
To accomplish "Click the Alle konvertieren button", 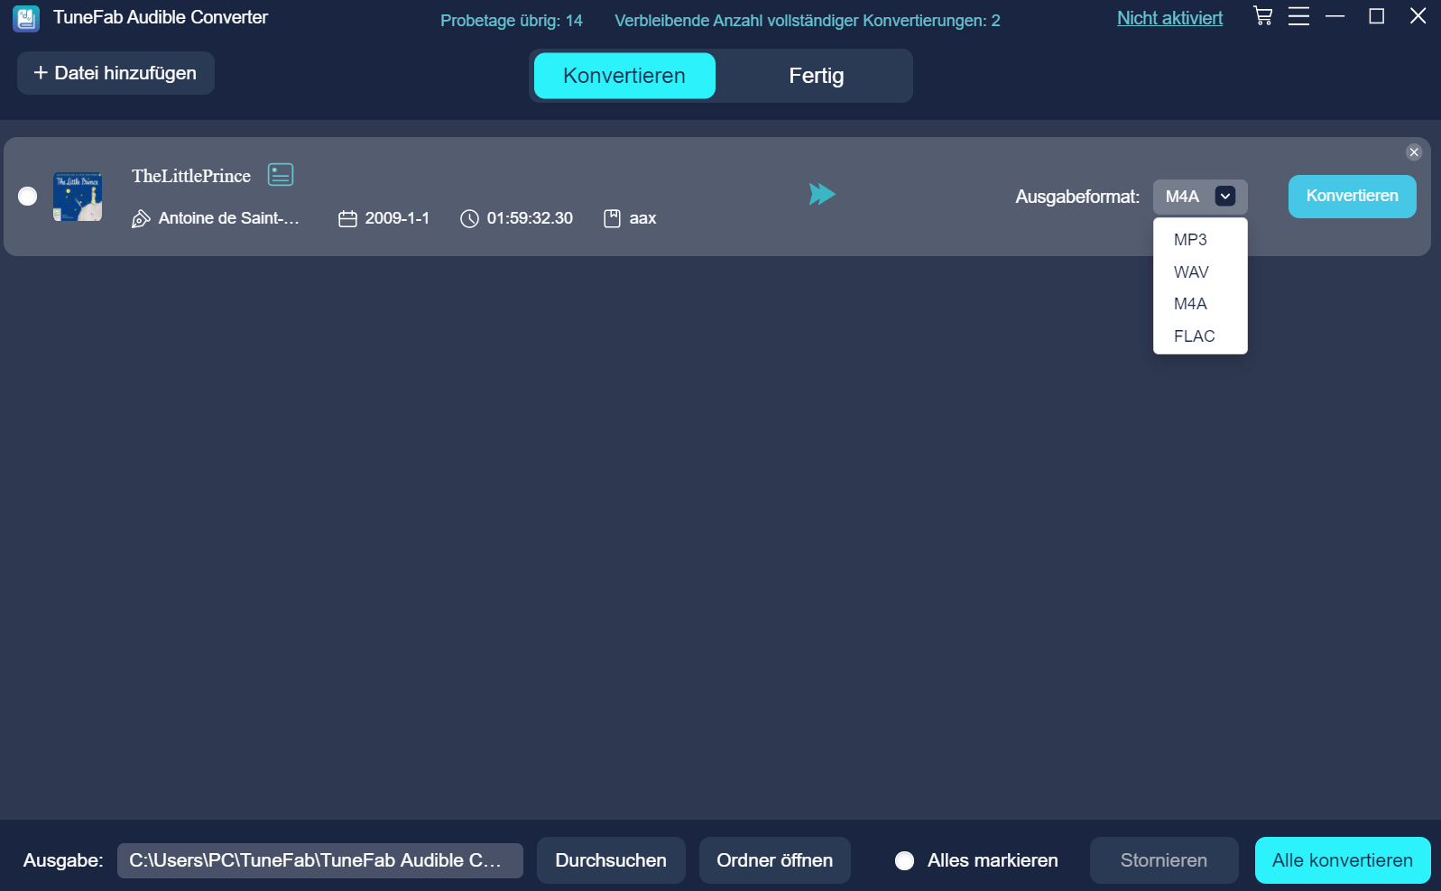I will [x=1343, y=860].
